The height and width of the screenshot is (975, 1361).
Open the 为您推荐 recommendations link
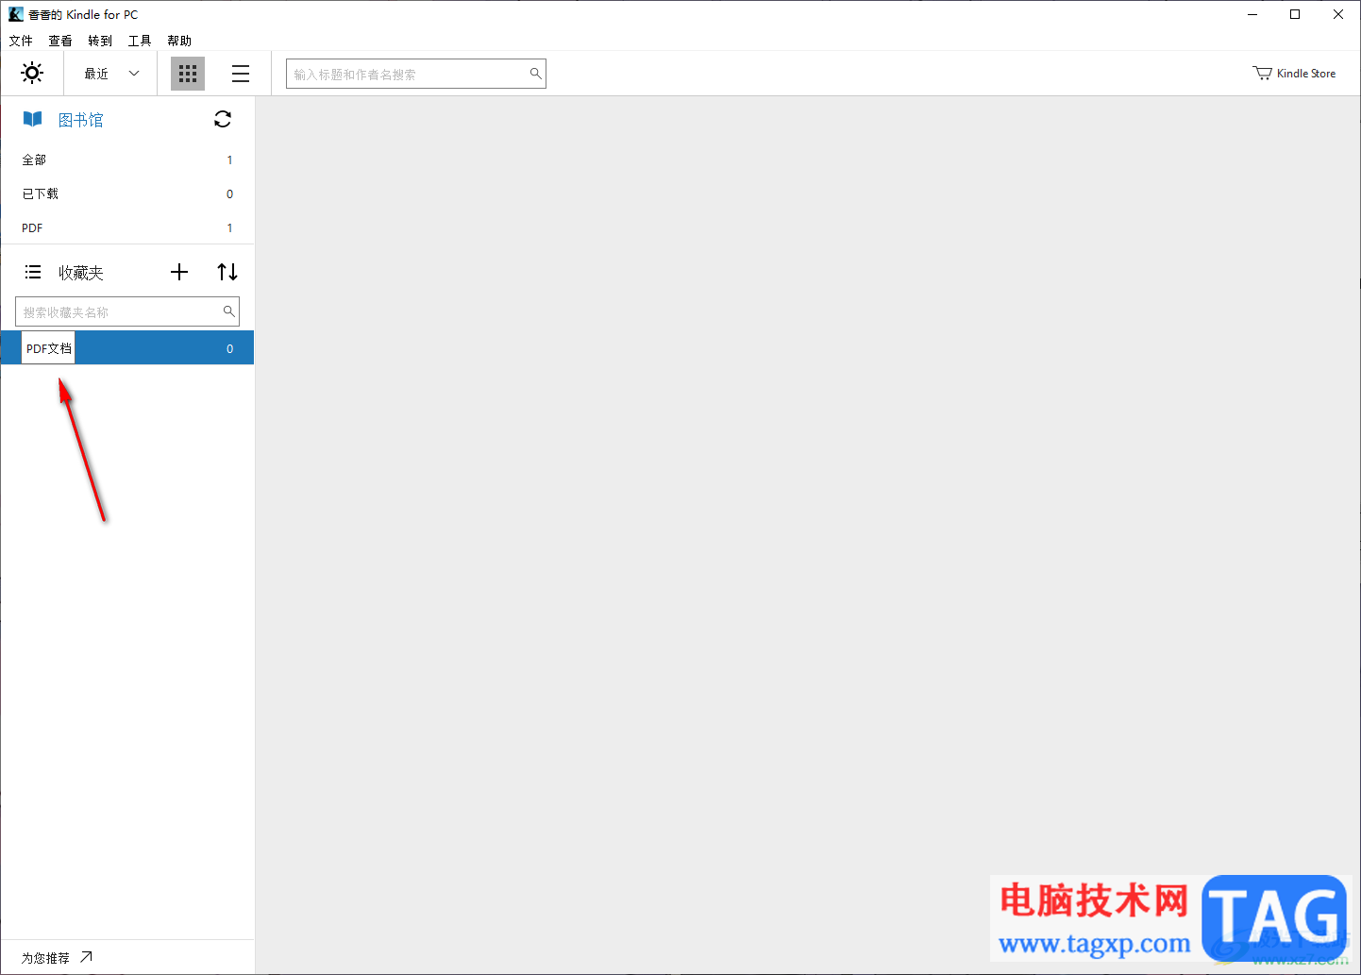coord(45,958)
